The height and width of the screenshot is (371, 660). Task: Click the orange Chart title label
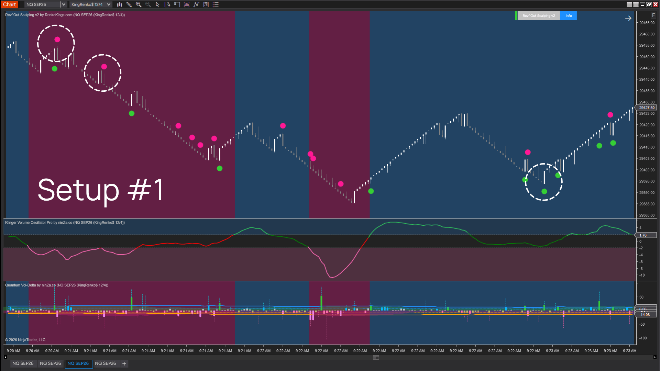point(10,4)
